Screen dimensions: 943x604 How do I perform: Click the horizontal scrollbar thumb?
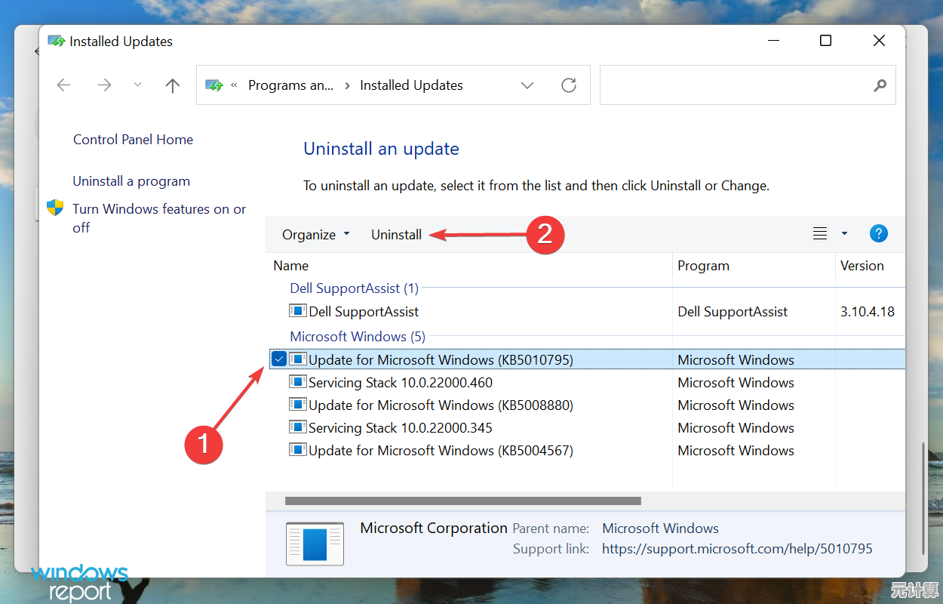click(462, 501)
